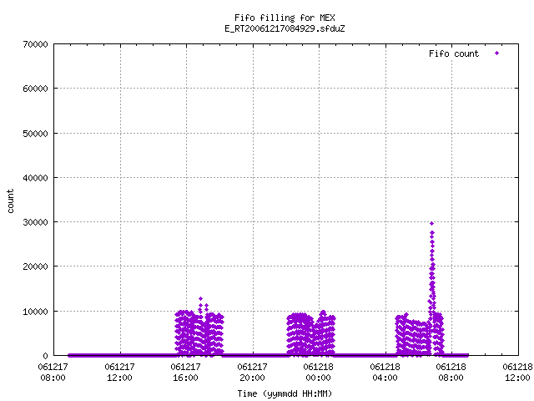534x401 pixels.
Task: Click the purple diamond legend marker
Action: [497, 53]
